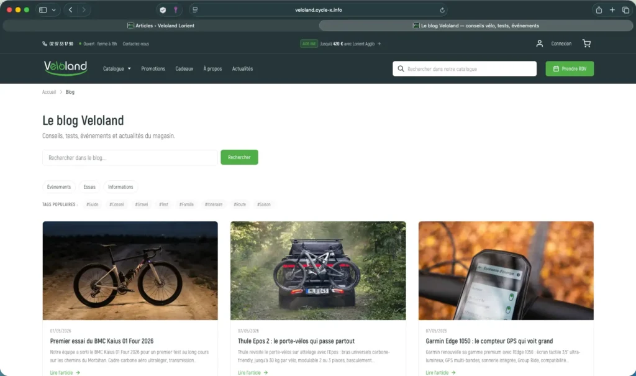636x376 pixels.
Task: Open the À propos menu item
Action: pos(212,68)
